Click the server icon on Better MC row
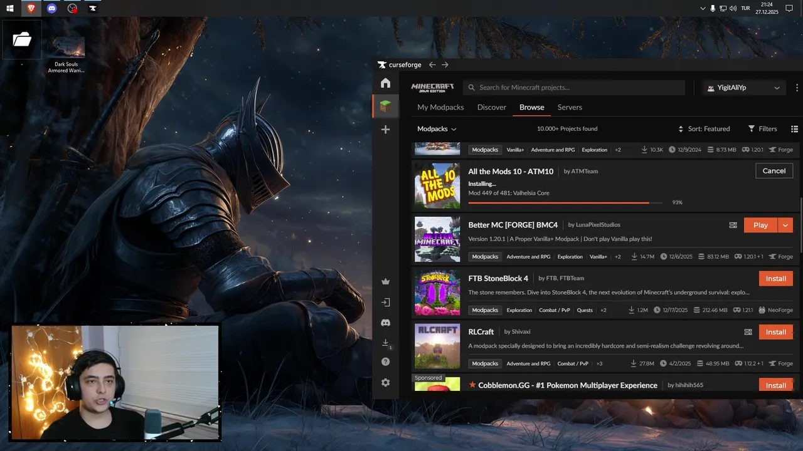Image resolution: width=803 pixels, height=451 pixels. click(x=733, y=225)
